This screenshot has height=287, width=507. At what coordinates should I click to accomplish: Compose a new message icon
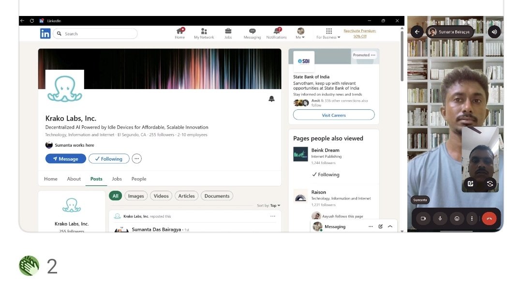[x=381, y=227]
